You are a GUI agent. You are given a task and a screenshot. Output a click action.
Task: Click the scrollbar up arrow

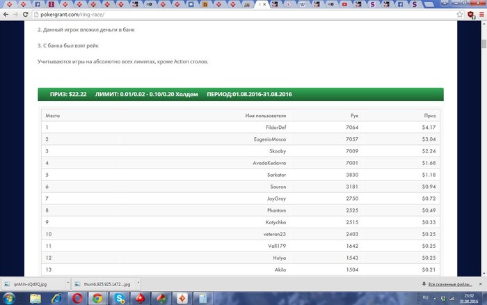[x=484, y=24]
